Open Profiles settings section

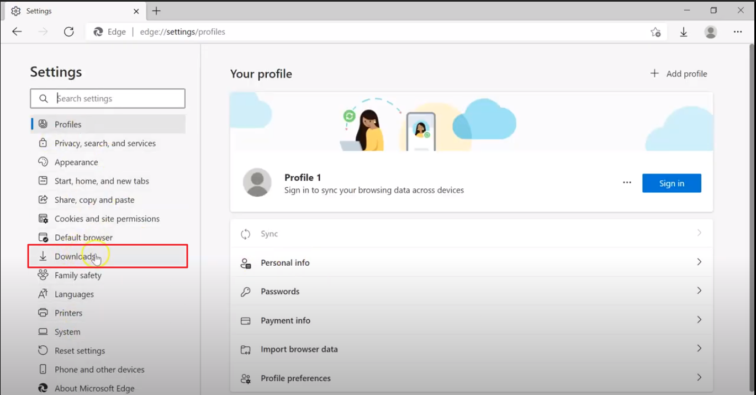click(108, 124)
